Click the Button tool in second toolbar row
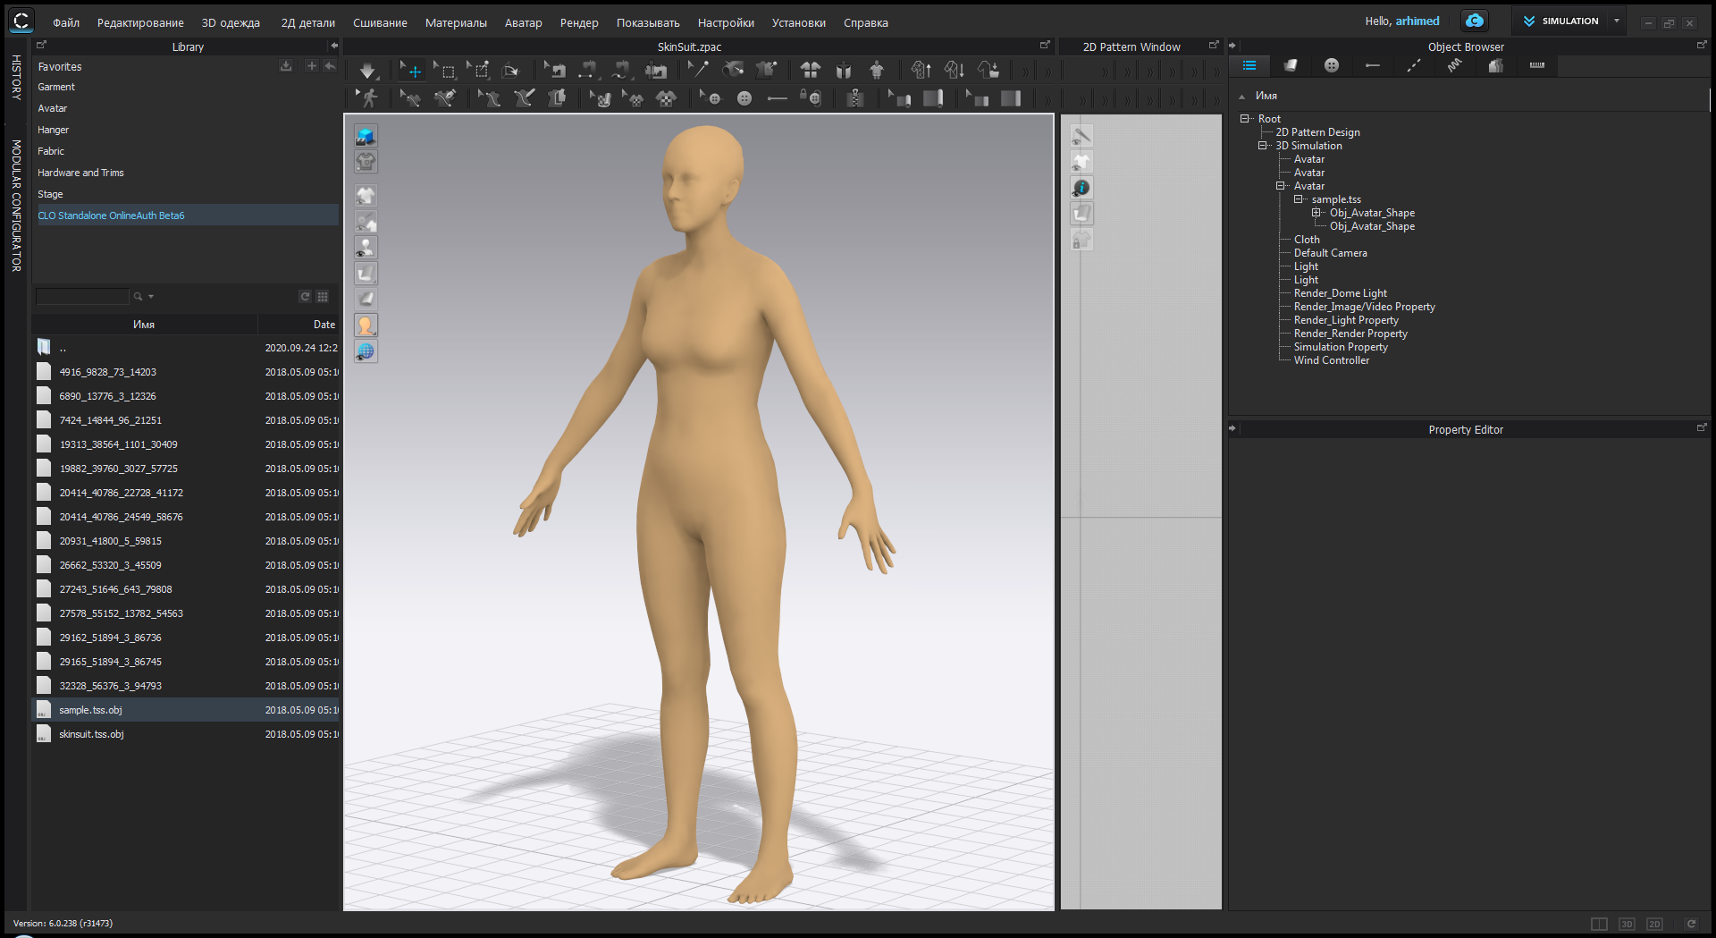Screen dimensions: 1716x938 tap(744, 98)
